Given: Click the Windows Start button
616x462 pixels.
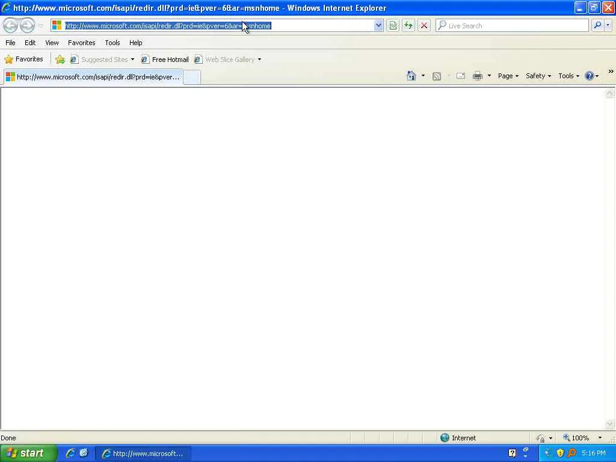Looking at the screenshot, I should pos(28,454).
